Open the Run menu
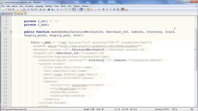 pyautogui.click(x=70, y=6)
